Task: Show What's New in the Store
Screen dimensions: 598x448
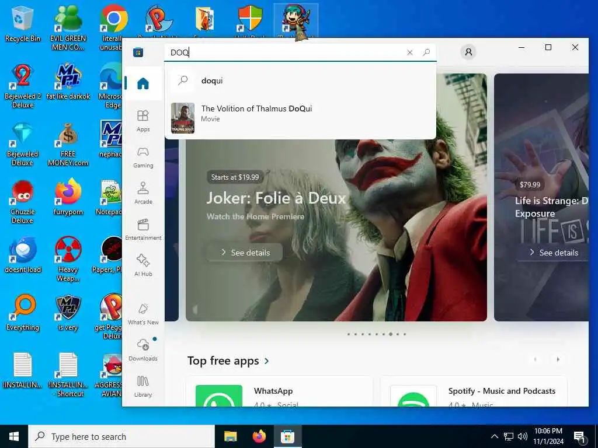Action: (144, 314)
